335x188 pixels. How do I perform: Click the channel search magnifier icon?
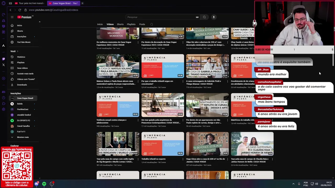pos(152,24)
